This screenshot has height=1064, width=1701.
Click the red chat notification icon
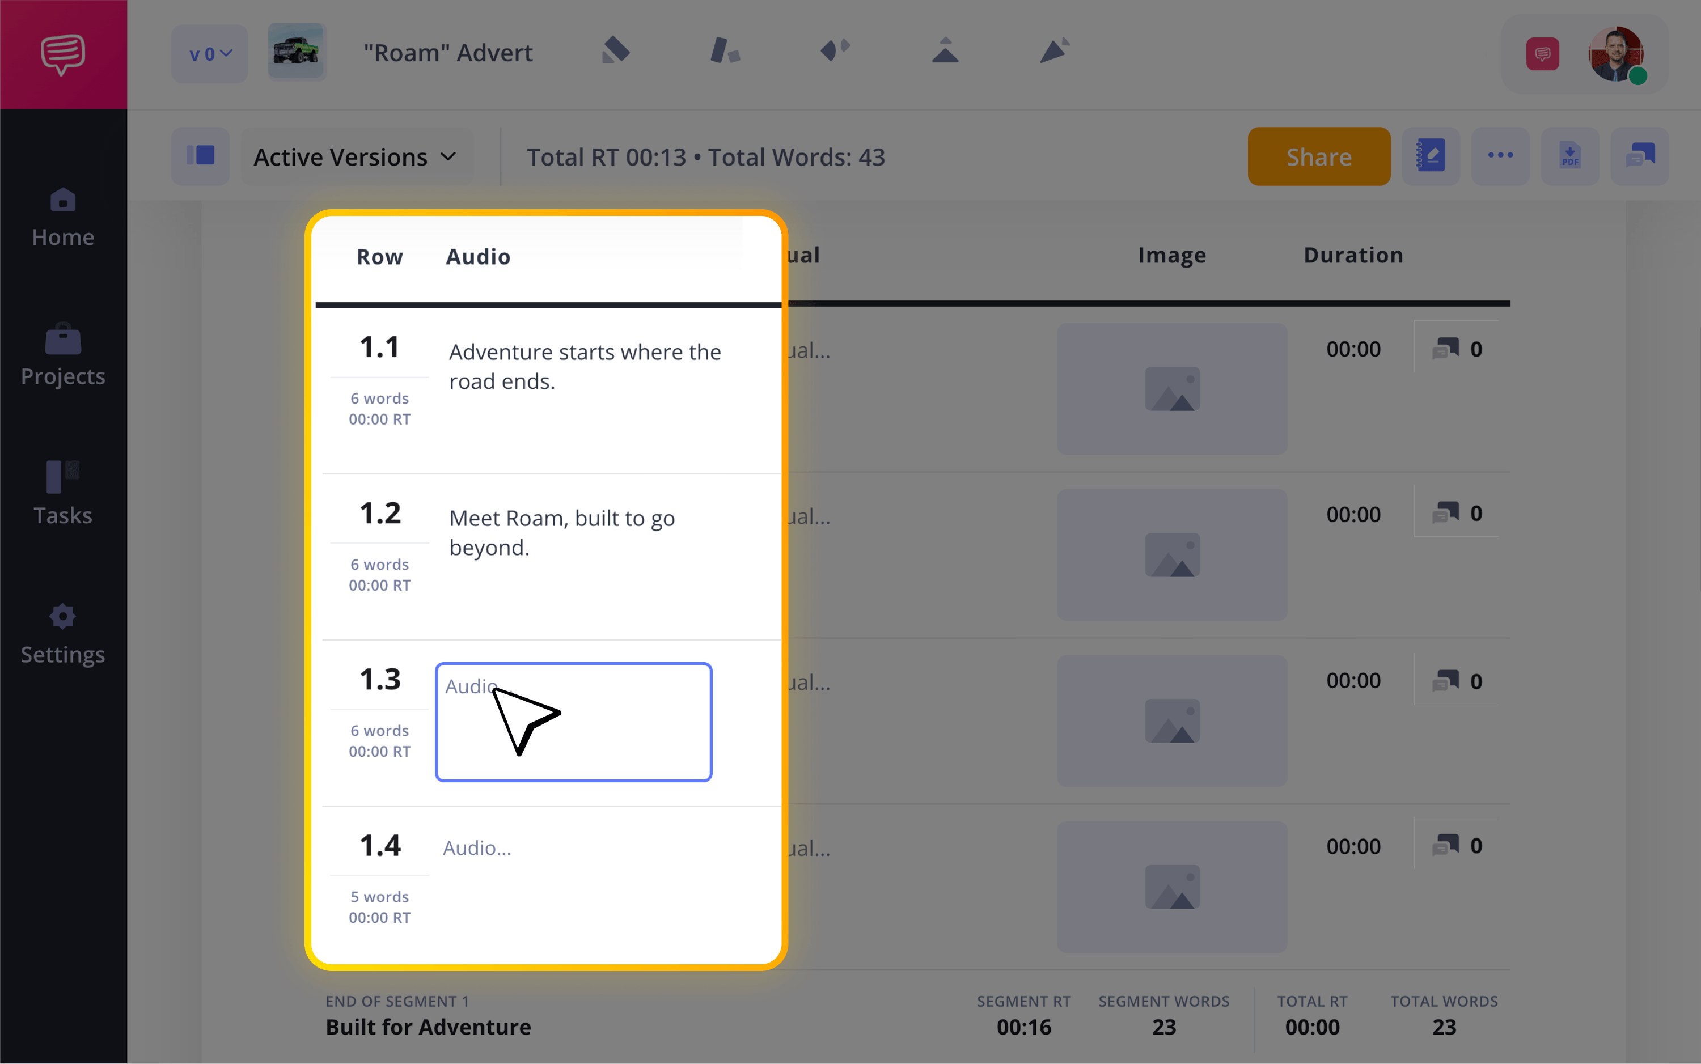(x=1542, y=53)
